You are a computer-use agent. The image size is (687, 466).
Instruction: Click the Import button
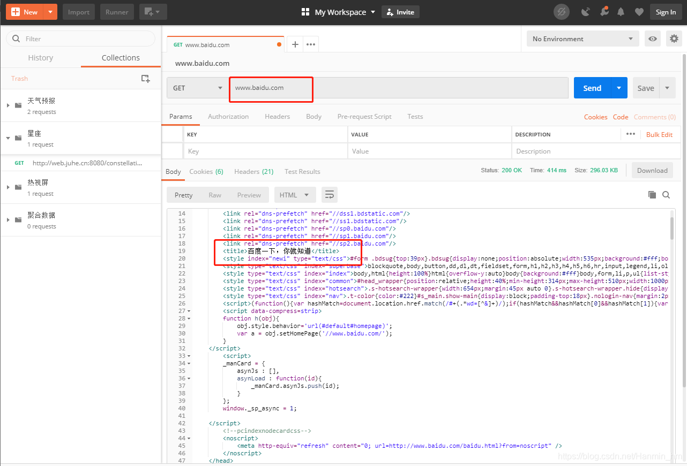point(79,12)
